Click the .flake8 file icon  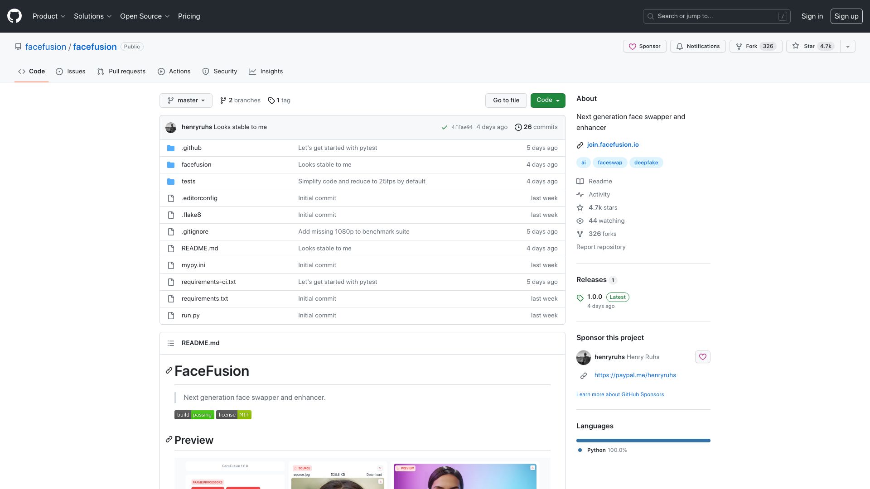(x=171, y=215)
